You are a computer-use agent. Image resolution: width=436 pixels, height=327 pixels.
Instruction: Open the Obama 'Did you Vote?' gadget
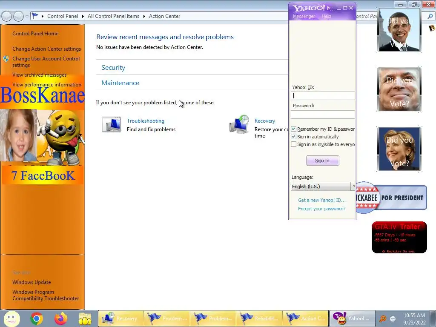[x=399, y=30]
